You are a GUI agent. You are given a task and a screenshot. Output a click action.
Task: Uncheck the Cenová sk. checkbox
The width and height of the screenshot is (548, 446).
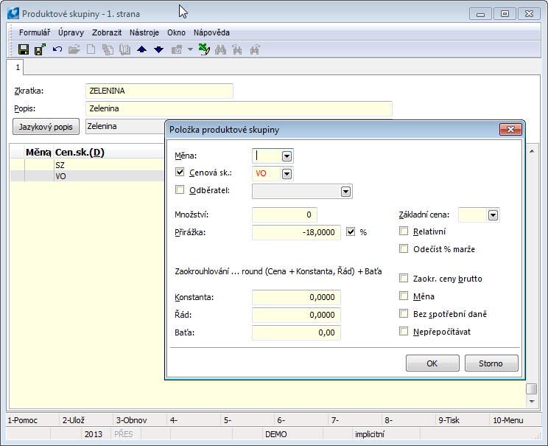(180, 173)
